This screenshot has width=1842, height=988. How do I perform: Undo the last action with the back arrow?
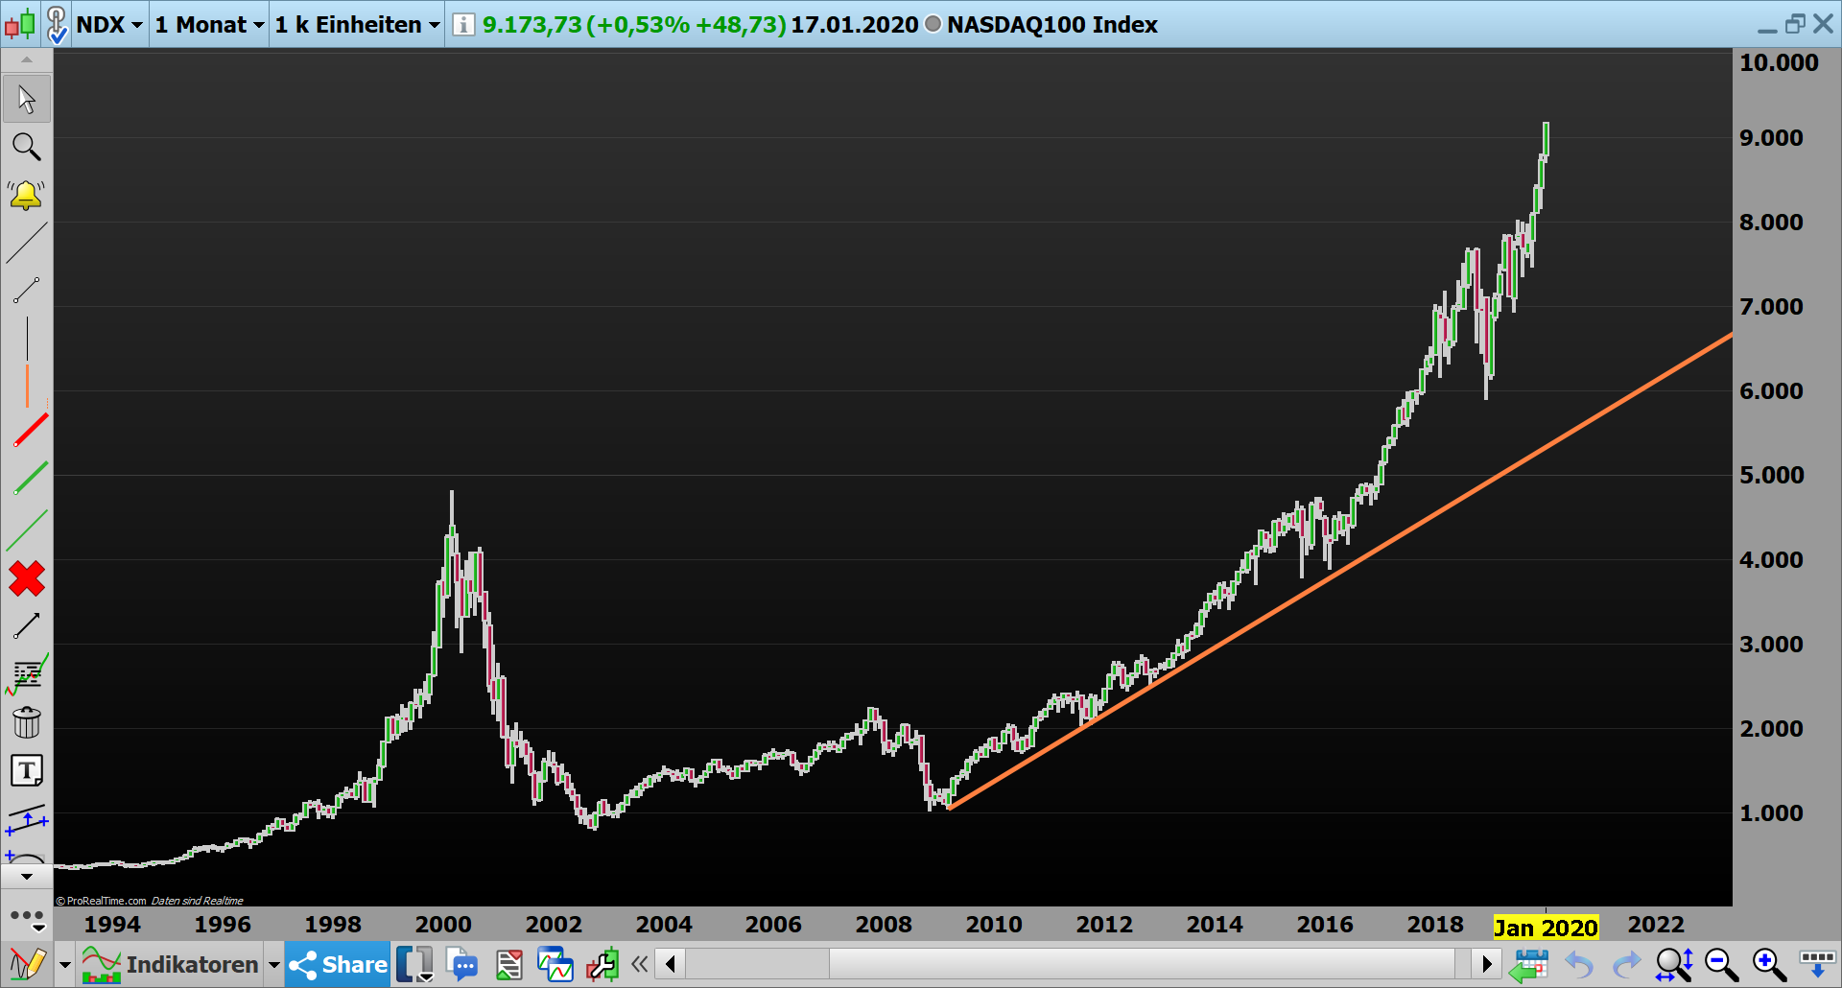[x=1578, y=964]
